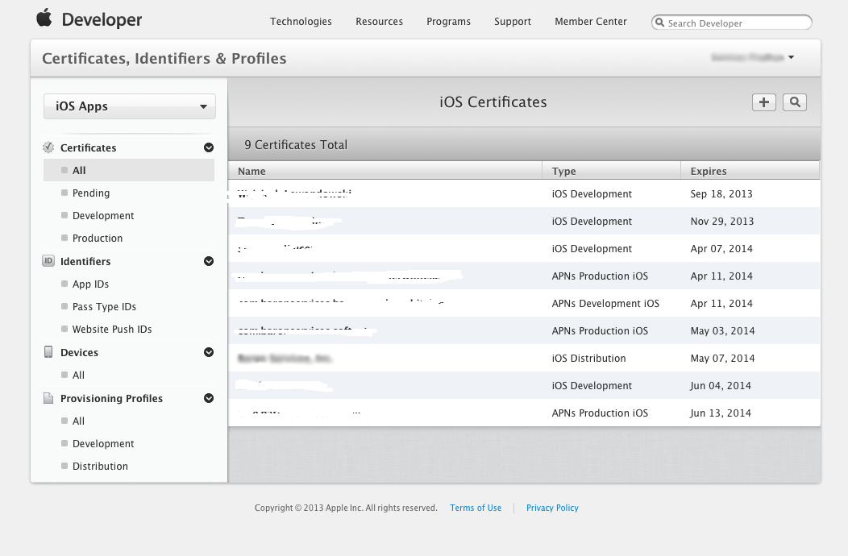Collapse the Devices section chevron

pyautogui.click(x=209, y=352)
